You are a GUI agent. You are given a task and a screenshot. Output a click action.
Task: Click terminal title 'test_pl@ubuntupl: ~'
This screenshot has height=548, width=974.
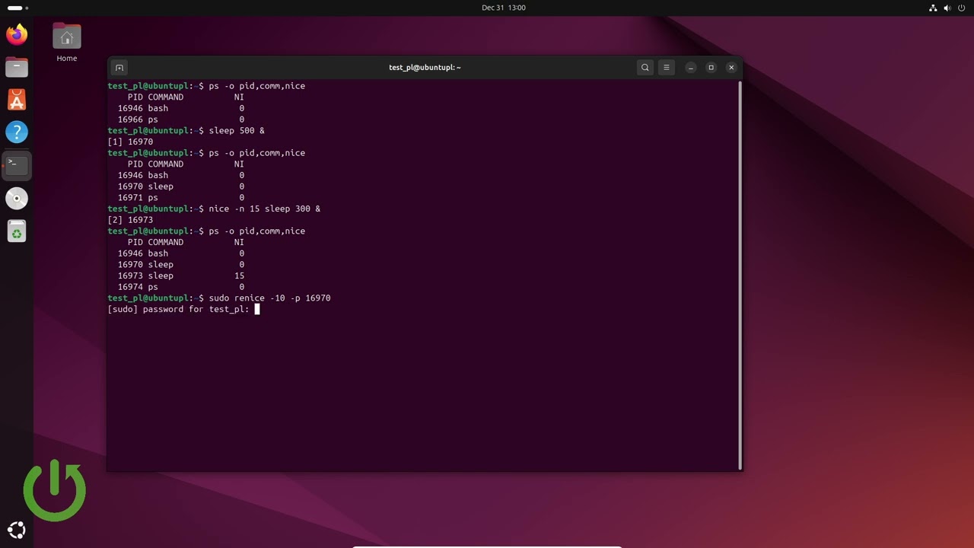425,68
